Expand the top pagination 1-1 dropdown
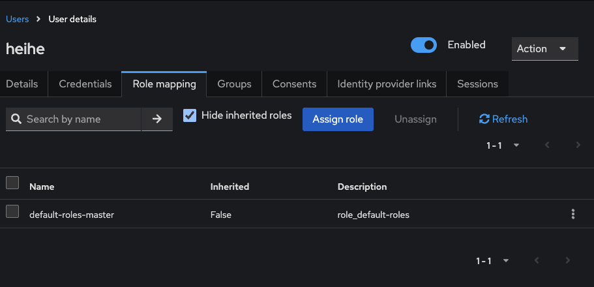Image resolution: width=594 pixels, height=287 pixels. [502, 145]
